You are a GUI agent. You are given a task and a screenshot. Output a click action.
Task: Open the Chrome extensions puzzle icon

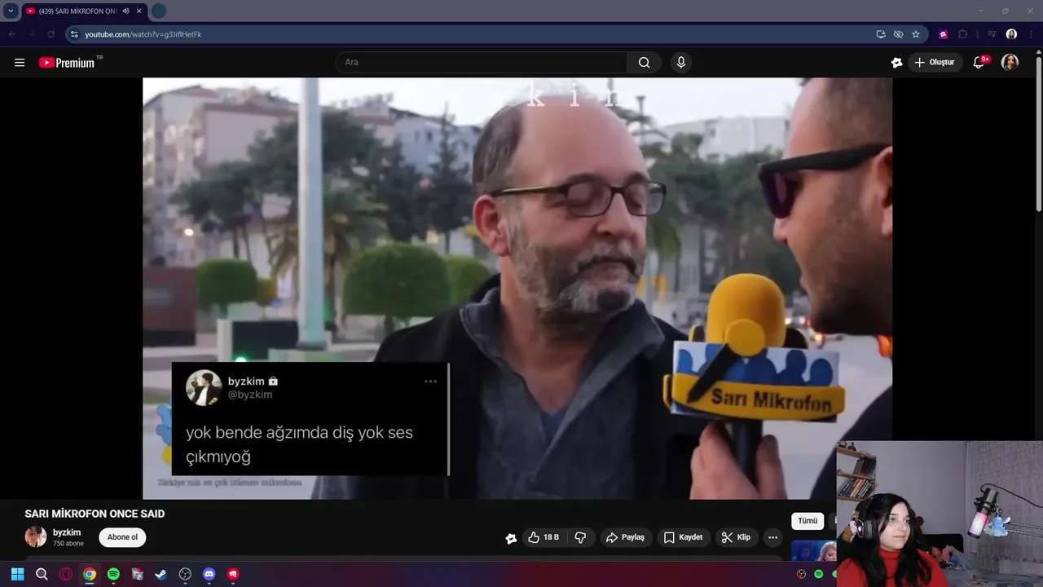coord(963,34)
